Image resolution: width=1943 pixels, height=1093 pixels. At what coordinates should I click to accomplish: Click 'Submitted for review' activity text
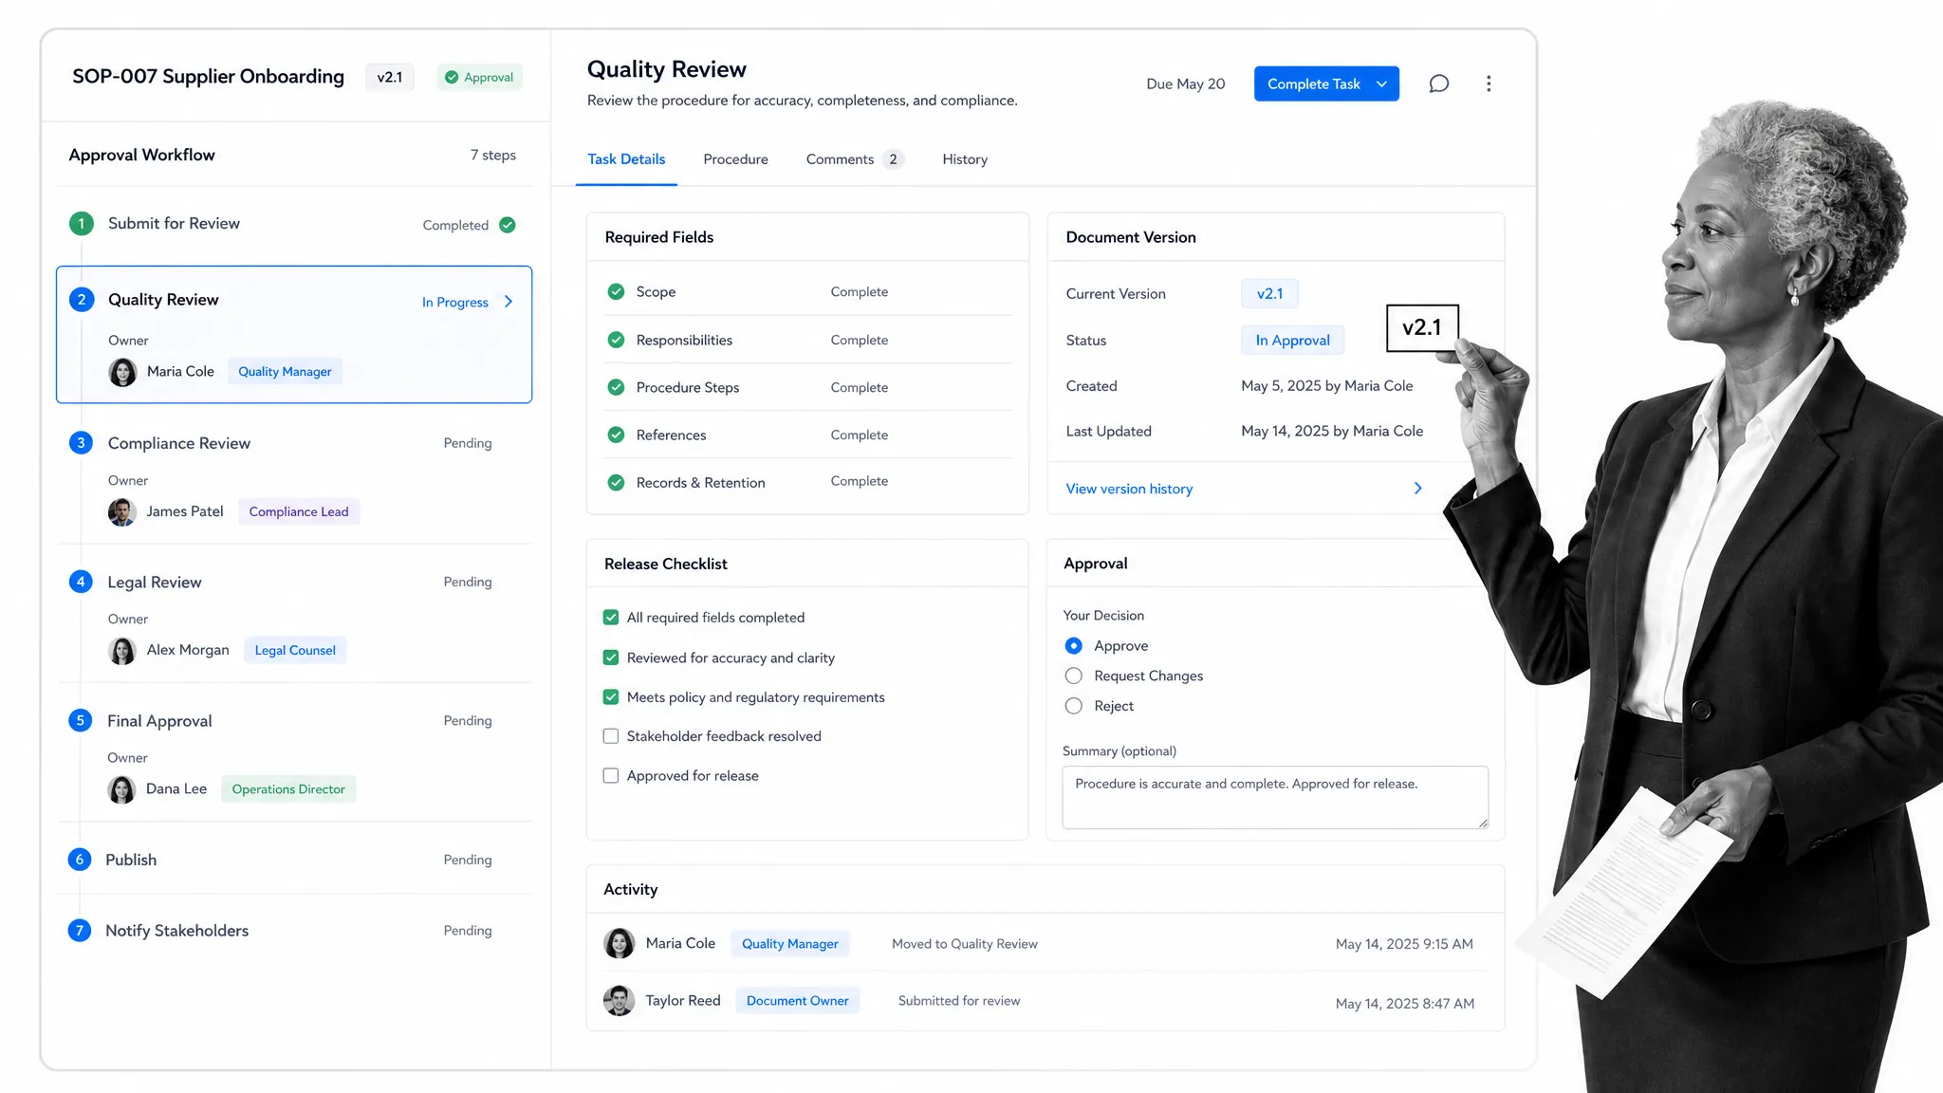tap(959, 1001)
